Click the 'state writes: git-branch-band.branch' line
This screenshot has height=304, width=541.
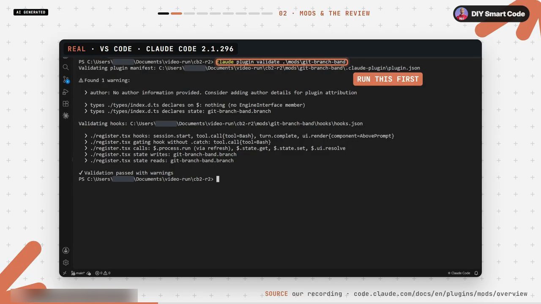pyautogui.click(x=160, y=155)
